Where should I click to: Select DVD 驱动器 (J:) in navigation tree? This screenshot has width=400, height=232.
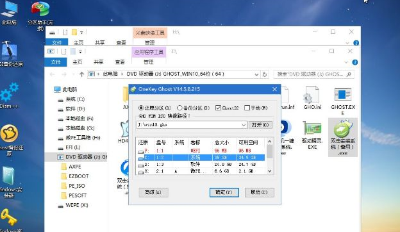82,157
